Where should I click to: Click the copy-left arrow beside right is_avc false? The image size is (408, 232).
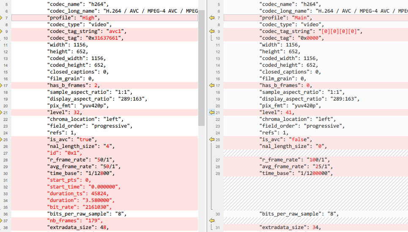tap(212, 139)
